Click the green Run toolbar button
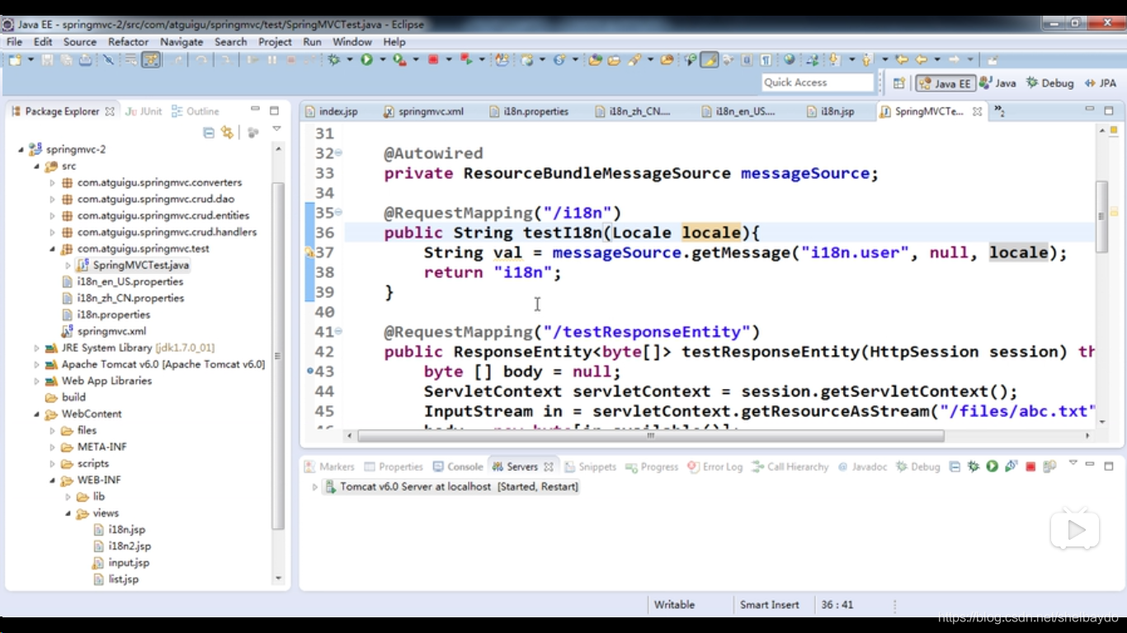Image resolution: width=1127 pixels, height=633 pixels. [x=366, y=59]
